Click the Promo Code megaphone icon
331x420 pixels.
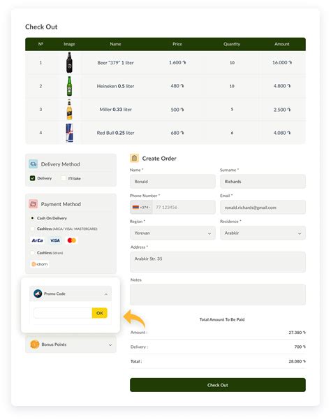coord(38,294)
